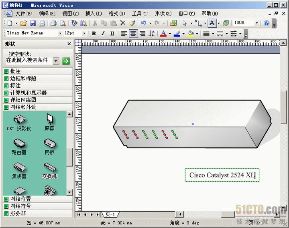This screenshot has width=289, height=228.
Task: Run the spelling check icon
Action: (x=74, y=23)
